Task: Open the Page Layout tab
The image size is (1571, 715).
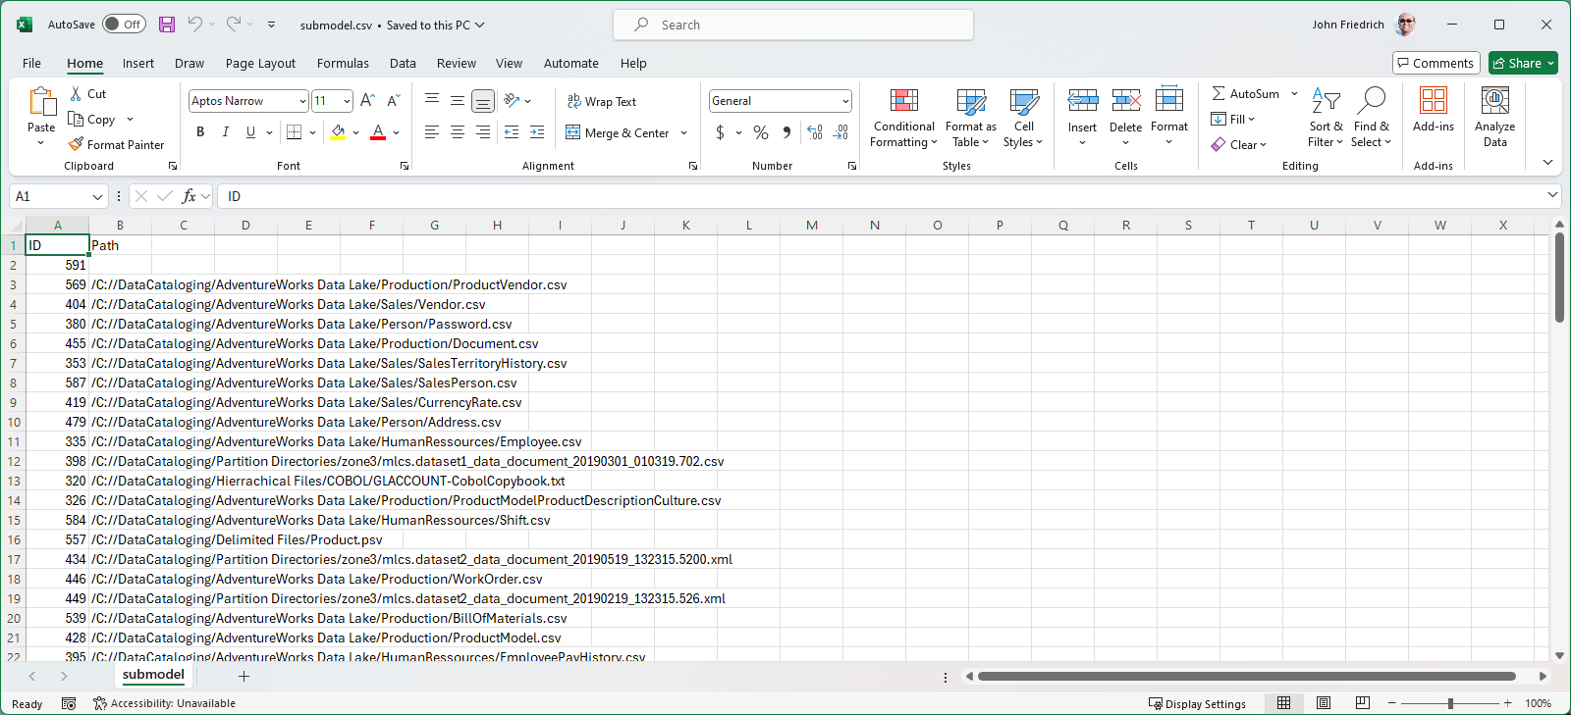Action: pos(260,63)
